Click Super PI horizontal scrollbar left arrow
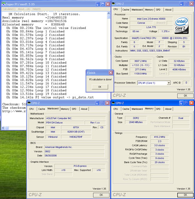Screen dimensions: 195x199 (3, 128)
